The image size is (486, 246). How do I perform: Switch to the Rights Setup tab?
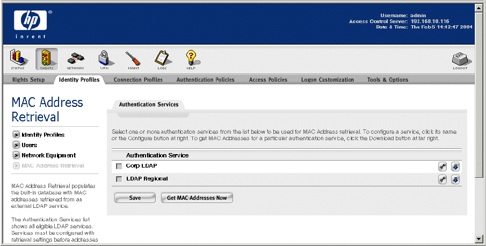(28, 79)
